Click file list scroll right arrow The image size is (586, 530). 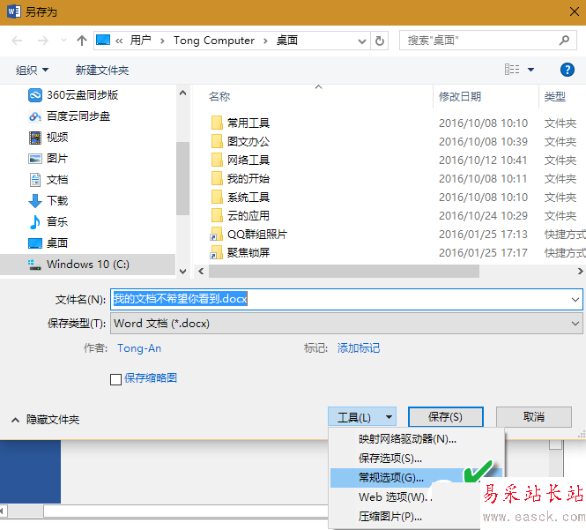click(x=580, y=271)
